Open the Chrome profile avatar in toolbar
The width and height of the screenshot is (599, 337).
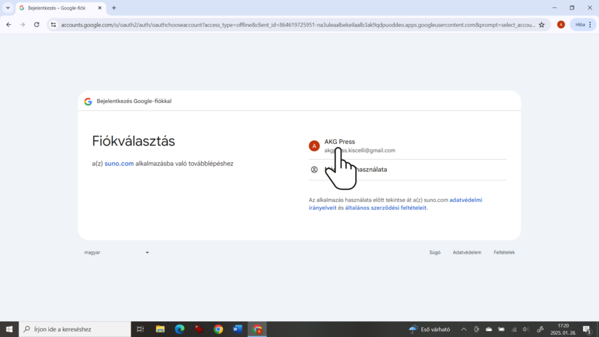coord(561,25)
